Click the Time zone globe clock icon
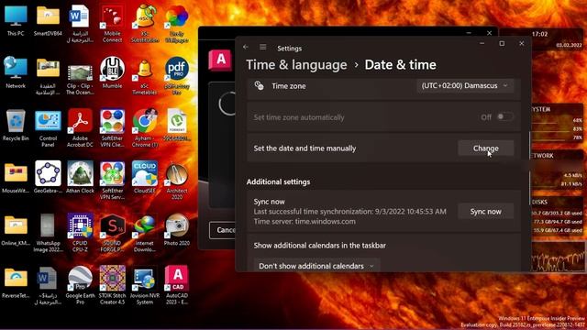Viewport: 587px width, 330px height. tap(259, 85)
